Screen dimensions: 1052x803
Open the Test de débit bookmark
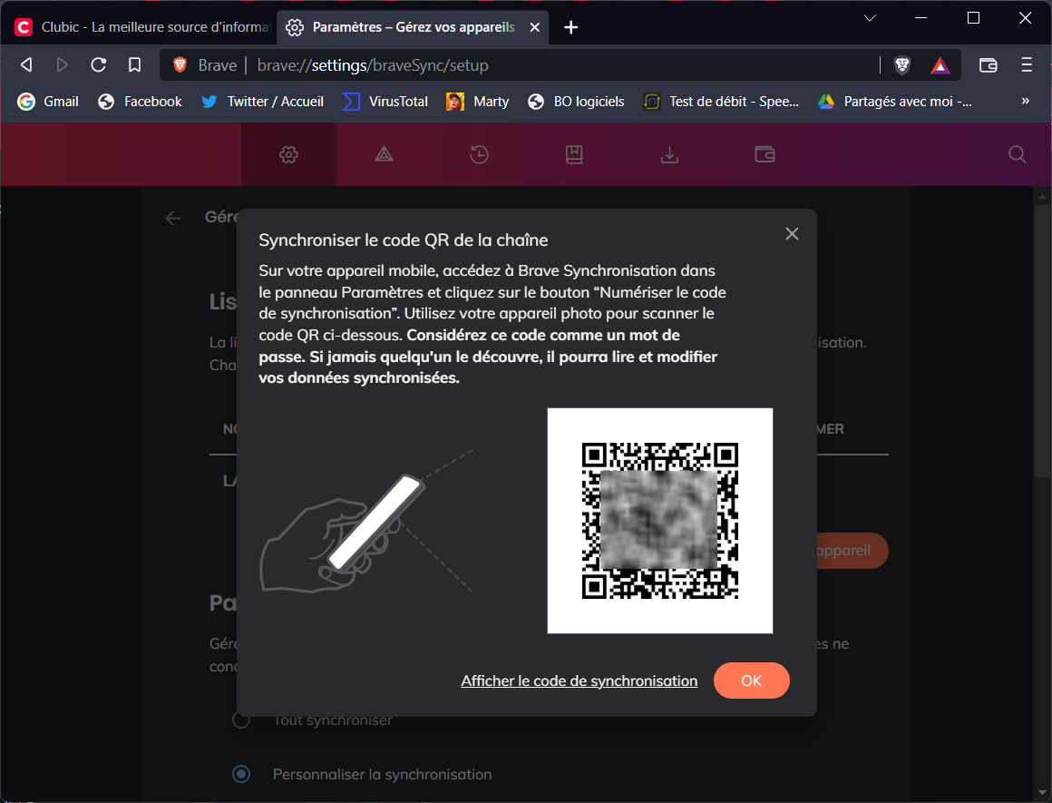point(721,102)
